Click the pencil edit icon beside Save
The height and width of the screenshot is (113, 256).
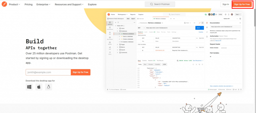pyautogui.click(x=199, y=23)
